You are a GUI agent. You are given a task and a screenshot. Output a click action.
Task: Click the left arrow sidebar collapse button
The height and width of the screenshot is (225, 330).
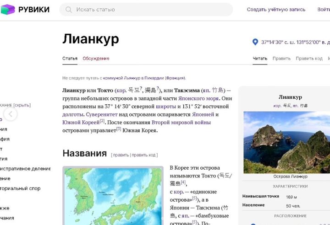[x=11, y=114]
